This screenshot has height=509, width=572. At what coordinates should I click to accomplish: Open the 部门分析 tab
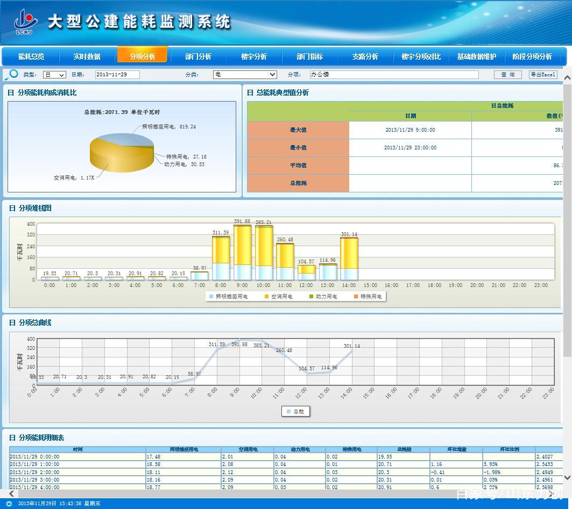[x=198, y=56]
